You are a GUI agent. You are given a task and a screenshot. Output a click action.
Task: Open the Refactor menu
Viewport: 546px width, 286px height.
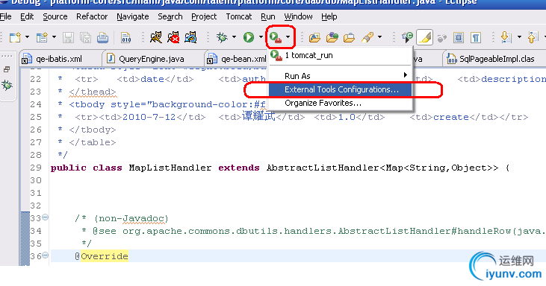pyautogui.click(x=92, y=16)
